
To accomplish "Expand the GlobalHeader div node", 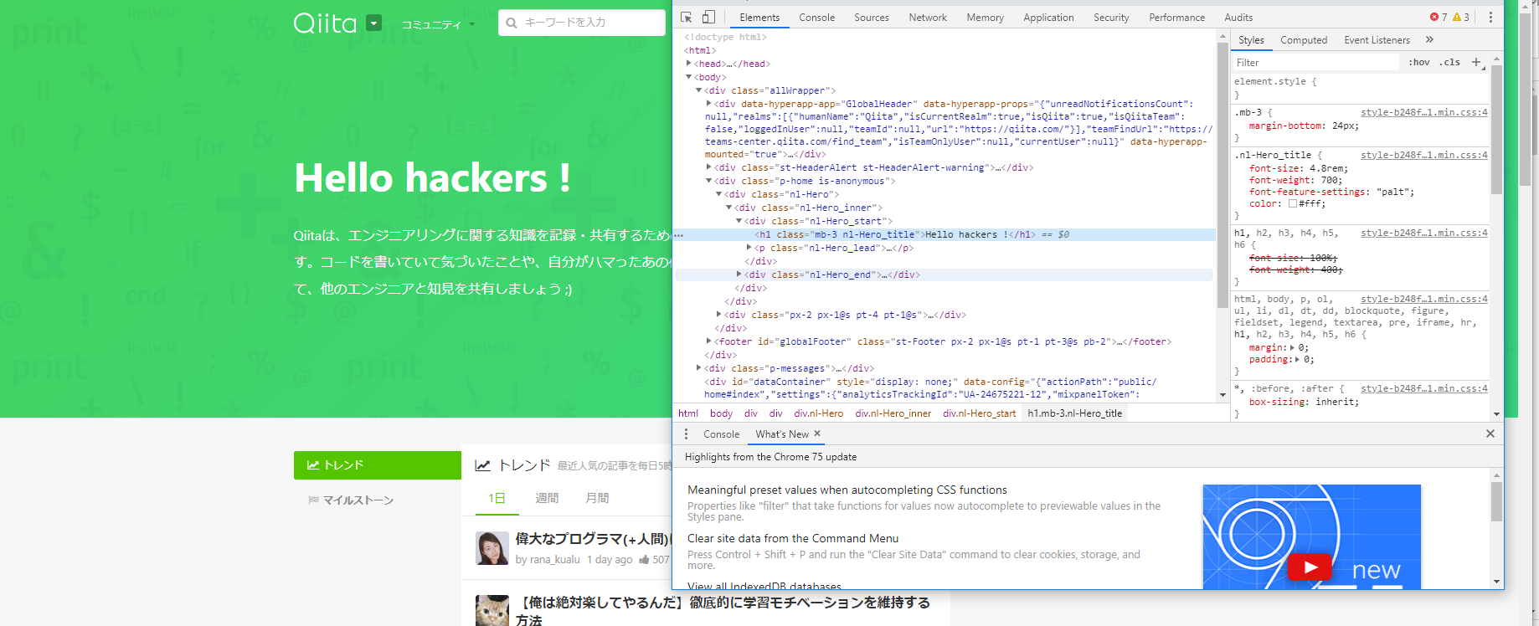I will click(x=709, y=104).
